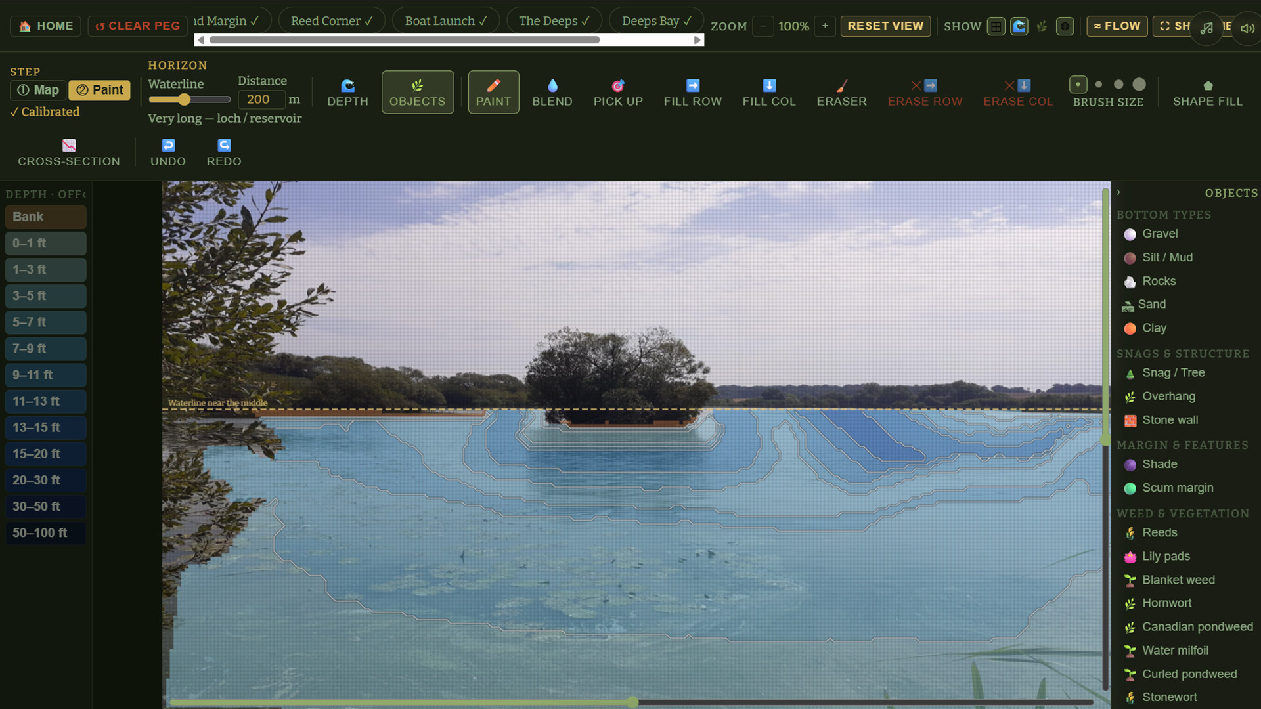
Task: Toggle the Flow button
Action: pyautogui.click(x=1117, y=26)
